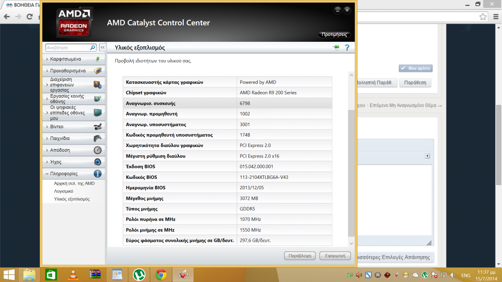The width and height of the screenshot is (502, 282).
Task: Click the value AMD Radeon R9 200 Series
Action: click(268, 93)
